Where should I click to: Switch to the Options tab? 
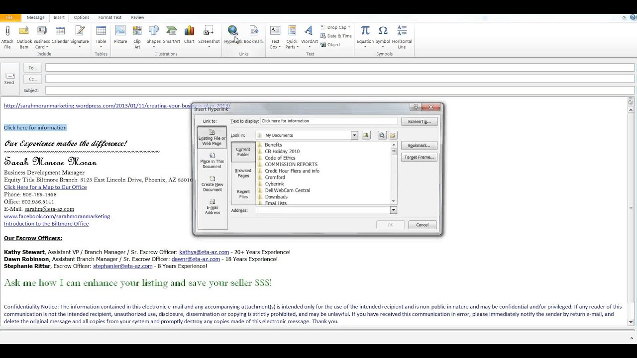[82, 17]
